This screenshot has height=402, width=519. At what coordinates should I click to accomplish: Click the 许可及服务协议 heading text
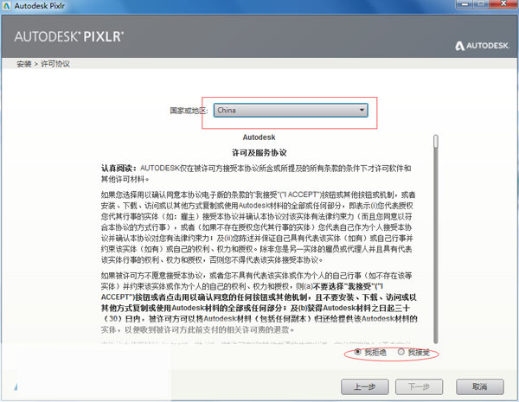pyautogui.click(x=259, y=153)
